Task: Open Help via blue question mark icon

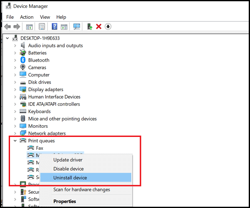Action: pos(54,27)
